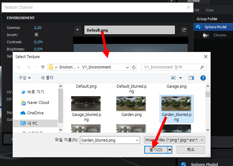Click the Gamma value 2.20
This screenshot has height=166, width=233.
tap(38, 28)
